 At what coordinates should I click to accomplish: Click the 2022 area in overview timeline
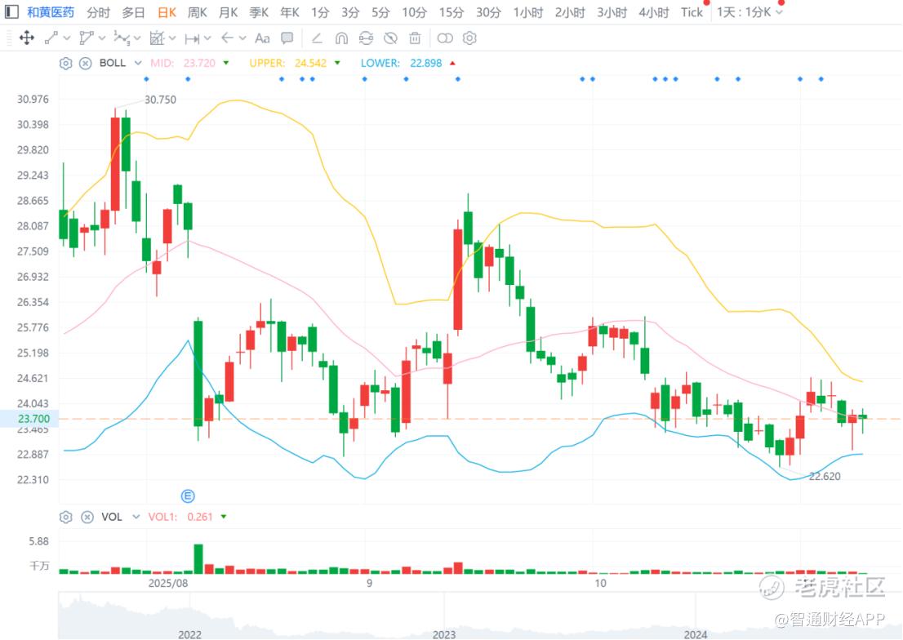click(189, 634)
